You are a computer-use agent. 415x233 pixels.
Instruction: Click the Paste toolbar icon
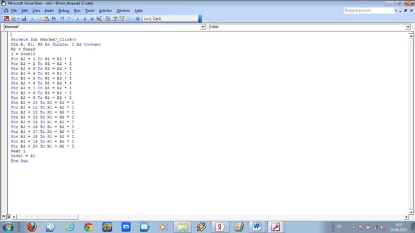click(x=46, y=19)
